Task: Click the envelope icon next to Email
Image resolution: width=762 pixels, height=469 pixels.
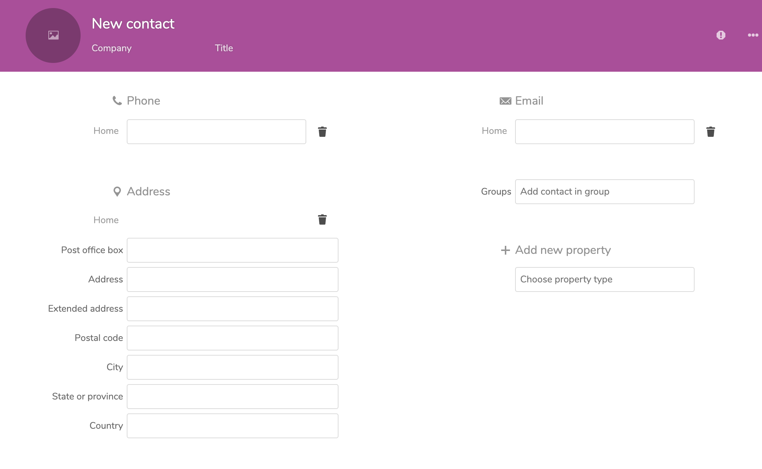Action: 505,101
